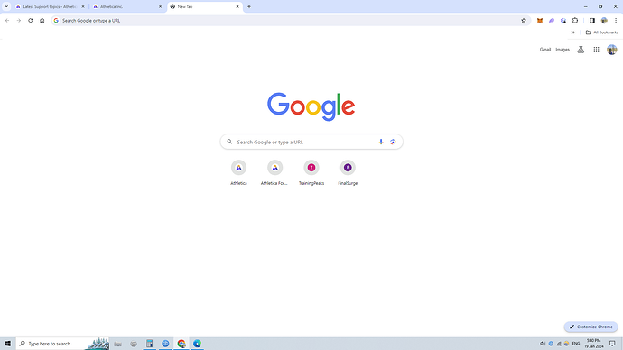Screen dimensions: 623x350
Task: Open Microsoft Edge on the taskbar
Action: point(197,344)
